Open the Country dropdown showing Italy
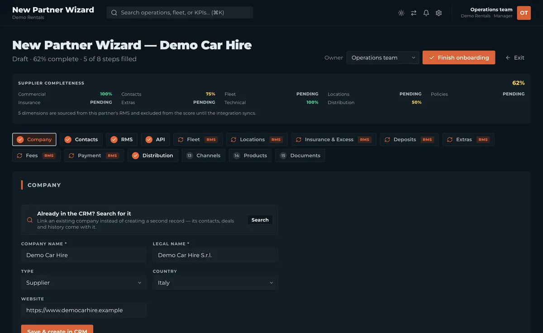Viewport: 543px width, 333px height. [215, 283]
